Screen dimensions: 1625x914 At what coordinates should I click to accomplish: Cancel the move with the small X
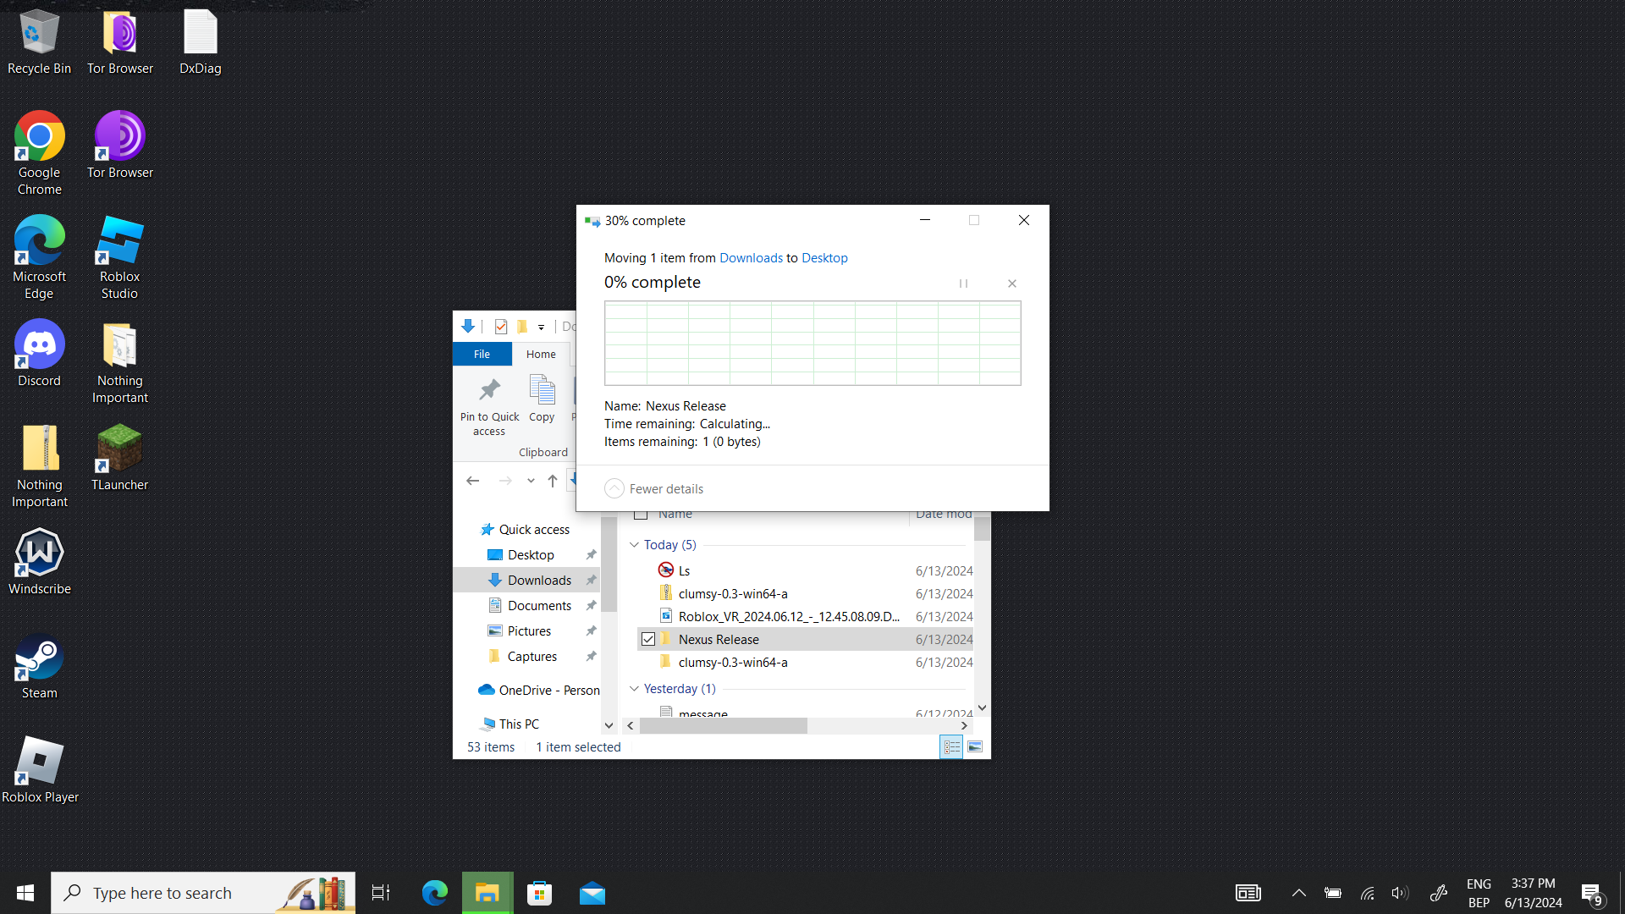(1012, 284)
